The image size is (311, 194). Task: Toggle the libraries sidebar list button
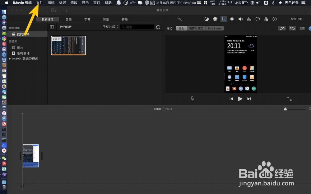point(52,27)
